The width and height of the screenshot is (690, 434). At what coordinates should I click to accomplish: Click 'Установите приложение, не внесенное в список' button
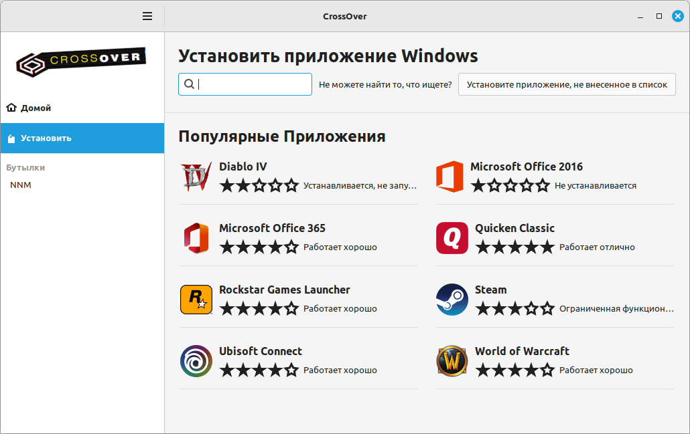point(567,84)
